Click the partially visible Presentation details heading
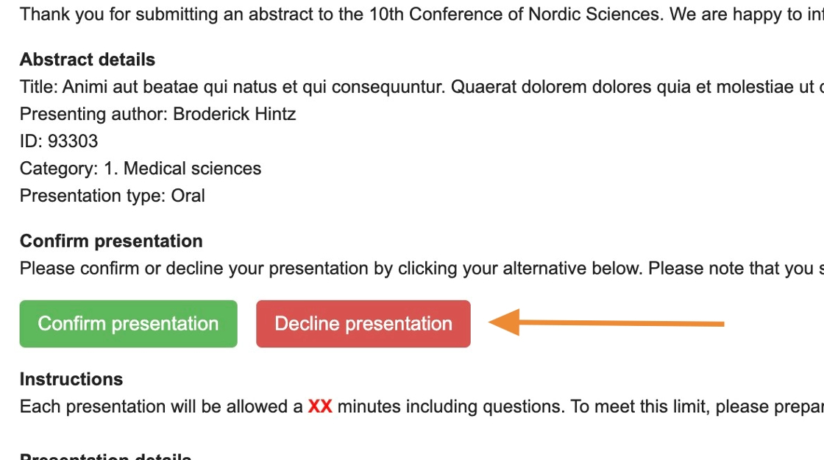The width and height of the screenshot is (824, 460). tap(105, 456)
